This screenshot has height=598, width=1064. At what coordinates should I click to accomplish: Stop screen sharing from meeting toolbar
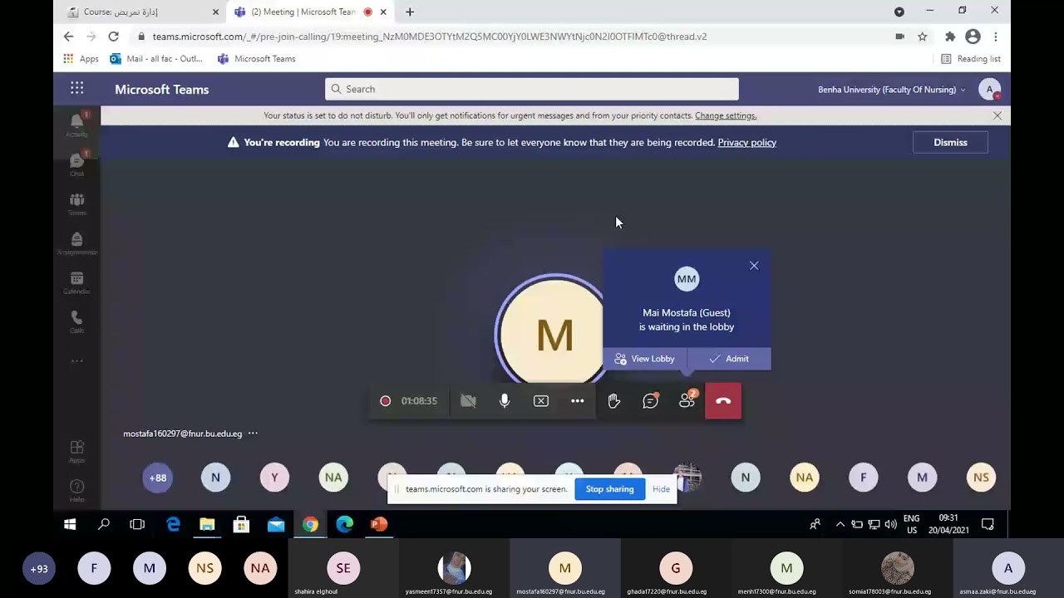point(541,401)
